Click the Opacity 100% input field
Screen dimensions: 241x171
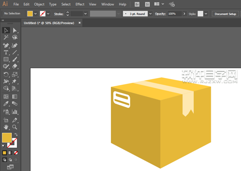coord(174,14)
